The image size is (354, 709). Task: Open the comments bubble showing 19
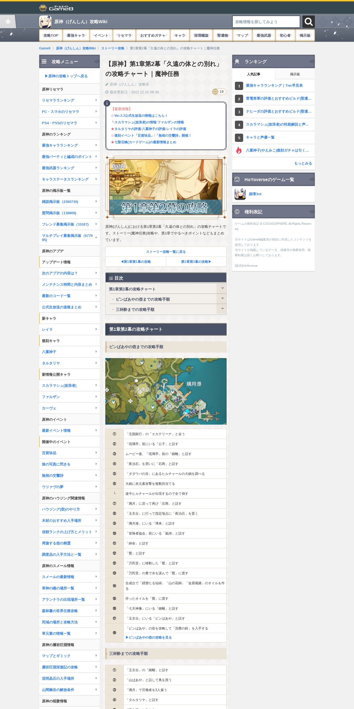(x=219, y=92)
